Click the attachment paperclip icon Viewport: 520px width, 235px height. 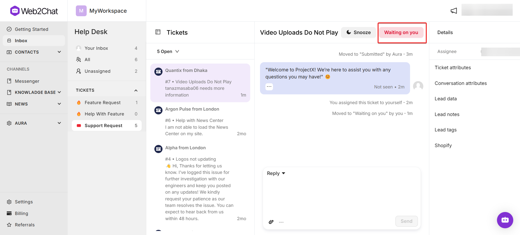(x=271, y=222)
